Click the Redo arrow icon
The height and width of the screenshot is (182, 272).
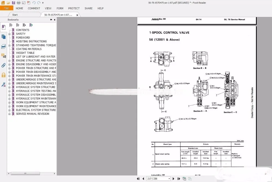click(39, 3)
